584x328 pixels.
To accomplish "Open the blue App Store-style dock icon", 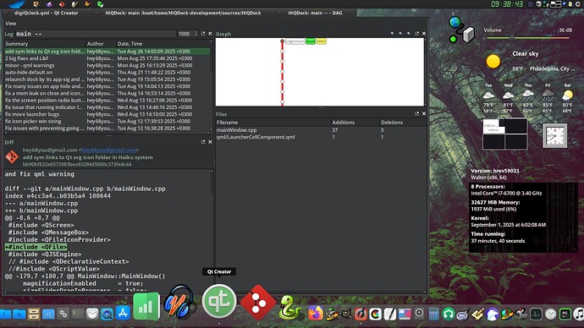I will click(123, 314).
